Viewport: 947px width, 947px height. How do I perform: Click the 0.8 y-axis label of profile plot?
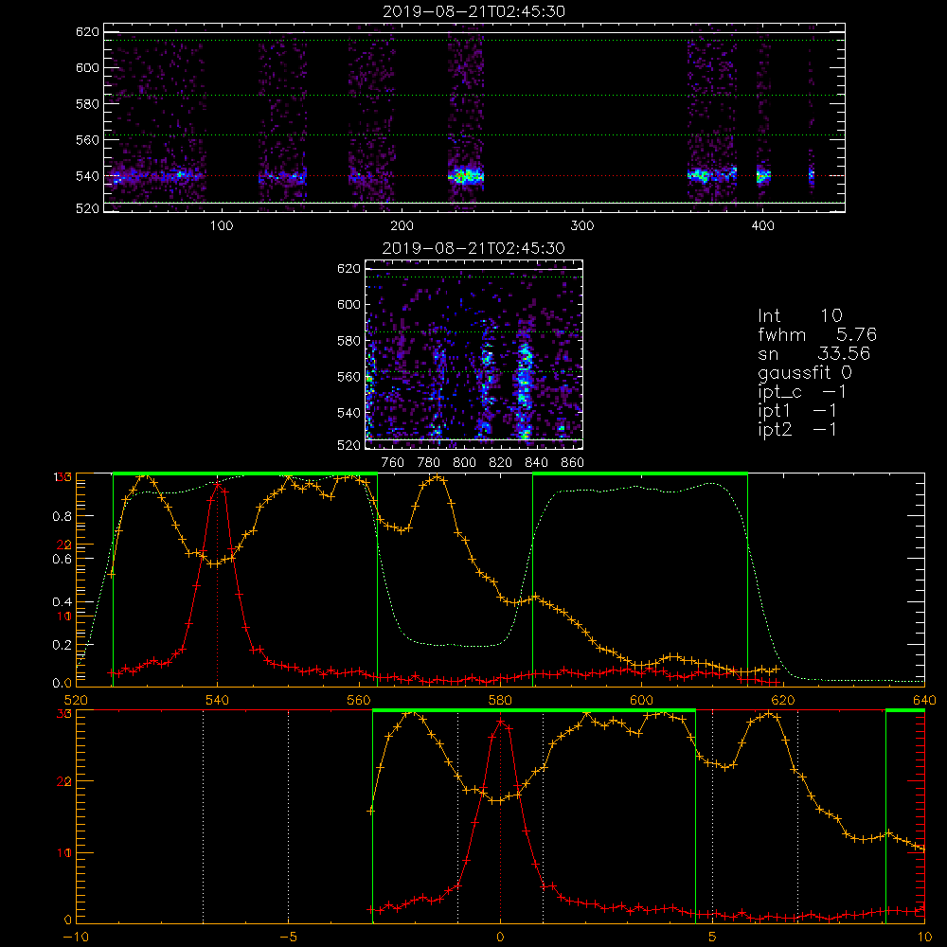pyautogui.click(x=62, y=516)
